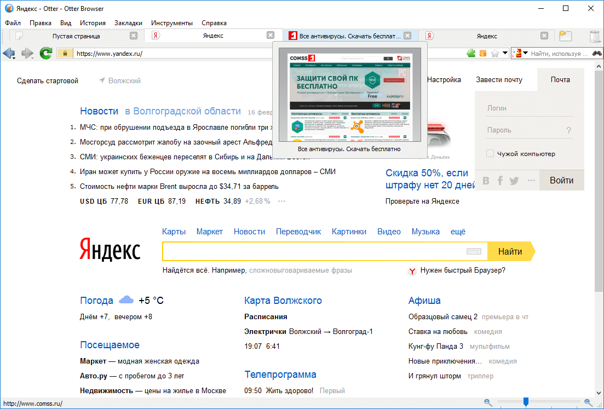The width and height of the screenshot is (604, 409).
Task: Open the Справка menu
Action: (214, 23)
